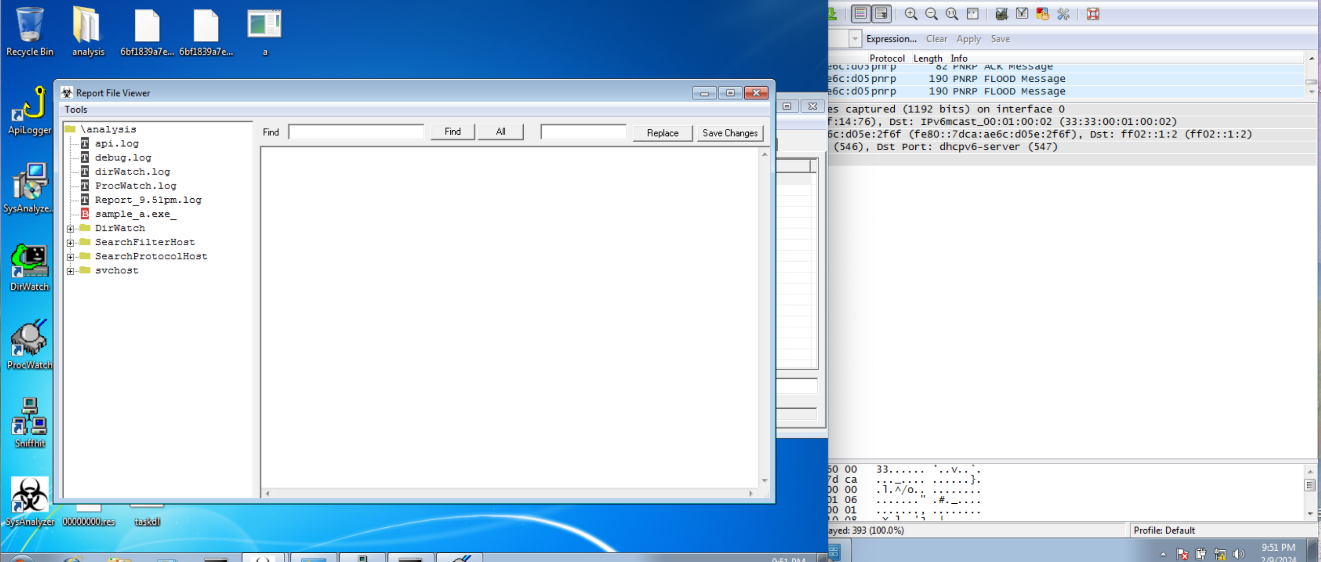Click the Zoom In magnifier in Wireshark

[x=911, y=14]
